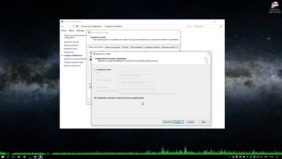Open the notification center icon
The height and width of the screenshot is (159, 282).
[277, 157]
